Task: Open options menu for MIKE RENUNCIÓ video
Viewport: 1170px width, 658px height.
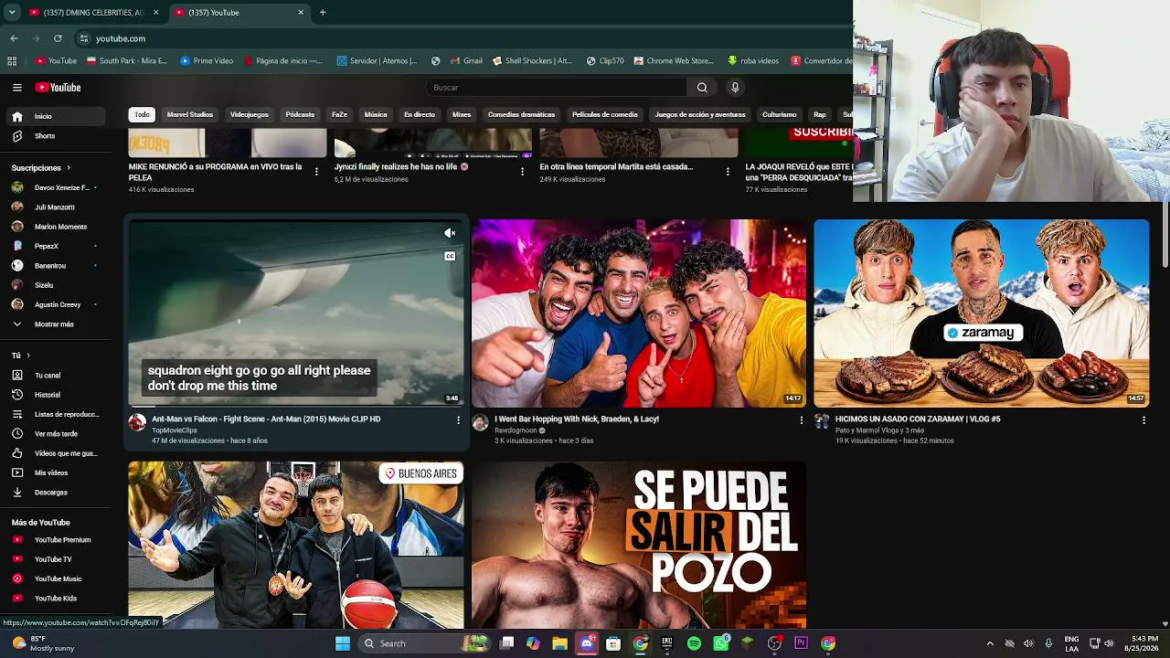Action: 317,172
